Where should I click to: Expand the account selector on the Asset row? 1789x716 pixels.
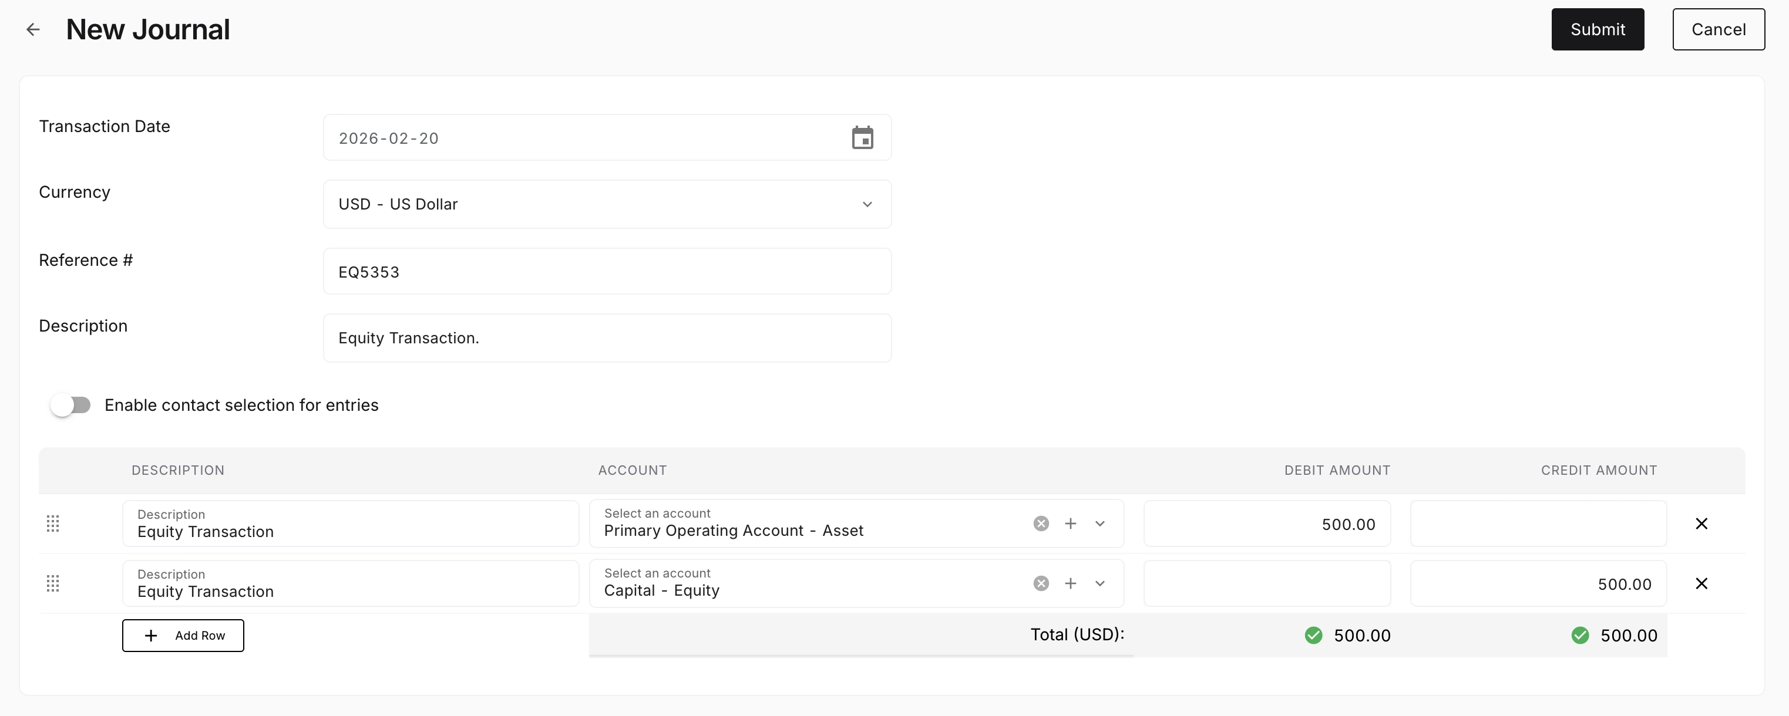click(x=1099, y=524)
